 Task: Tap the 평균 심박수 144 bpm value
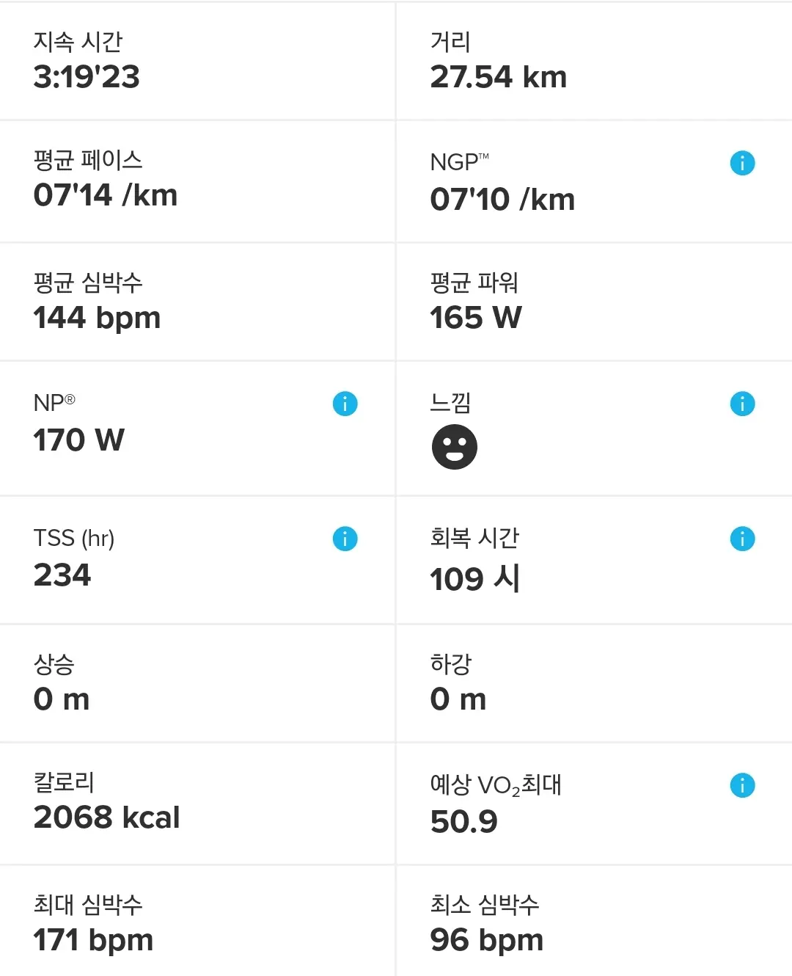tap(97, 318)
